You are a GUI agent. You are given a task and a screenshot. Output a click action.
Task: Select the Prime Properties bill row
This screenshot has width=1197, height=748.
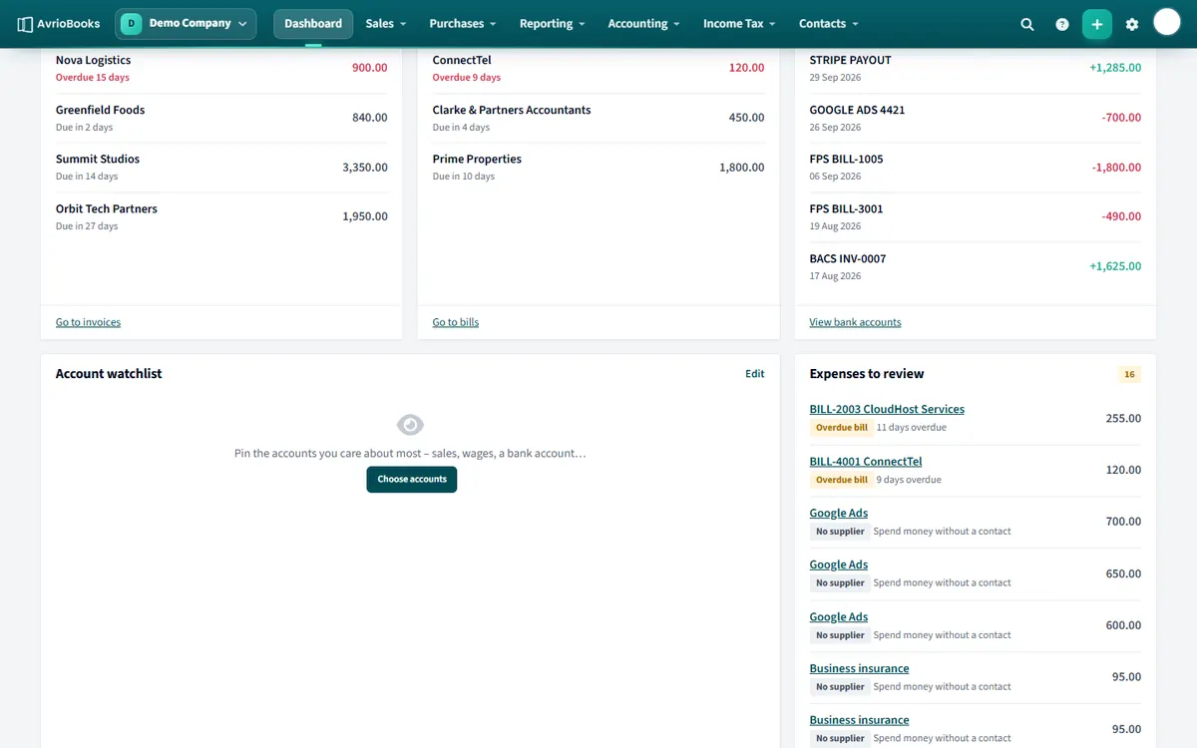pyautogui.click(x=598, y=168)
